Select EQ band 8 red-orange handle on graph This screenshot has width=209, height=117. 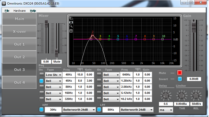[x=145, y=39]
